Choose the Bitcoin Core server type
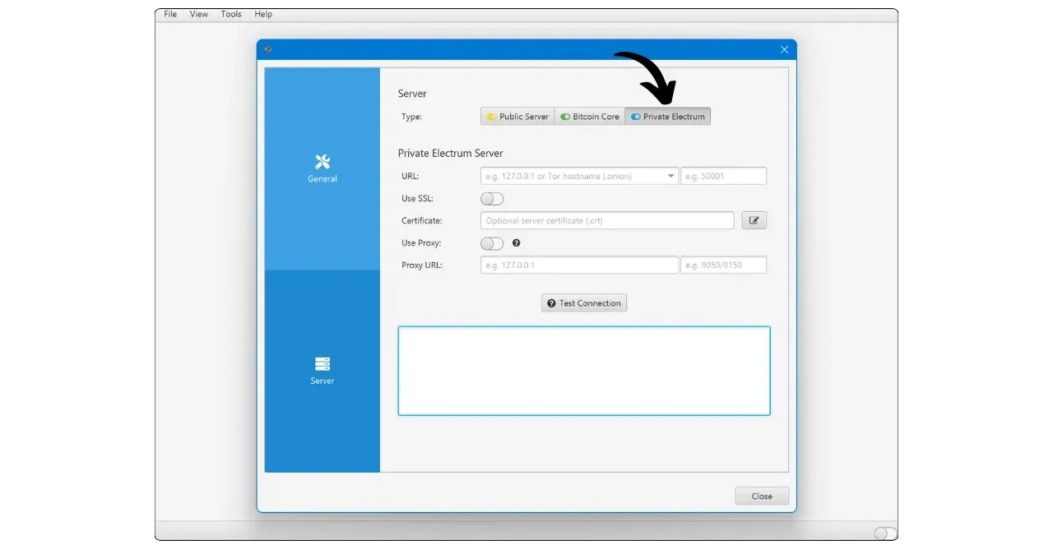This screenshot has width=1053, height=549. 590,117
